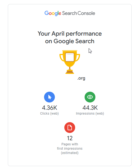Click the gold trophy illustration
The height and width of the screenshot is (168, 140).
pyautogui.click(x=70, y=62)
